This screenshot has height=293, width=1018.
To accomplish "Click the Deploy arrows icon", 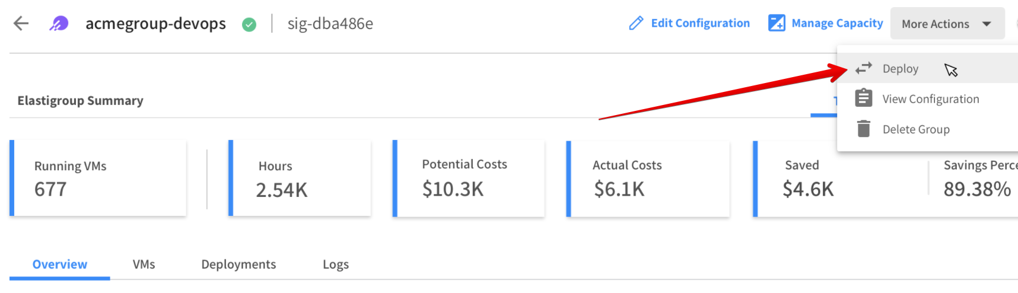I will click(864, 68).
